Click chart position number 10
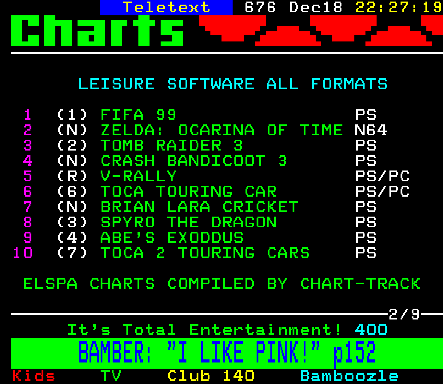Viewport: 443px width, 384px height. click(x=23, y=253)
